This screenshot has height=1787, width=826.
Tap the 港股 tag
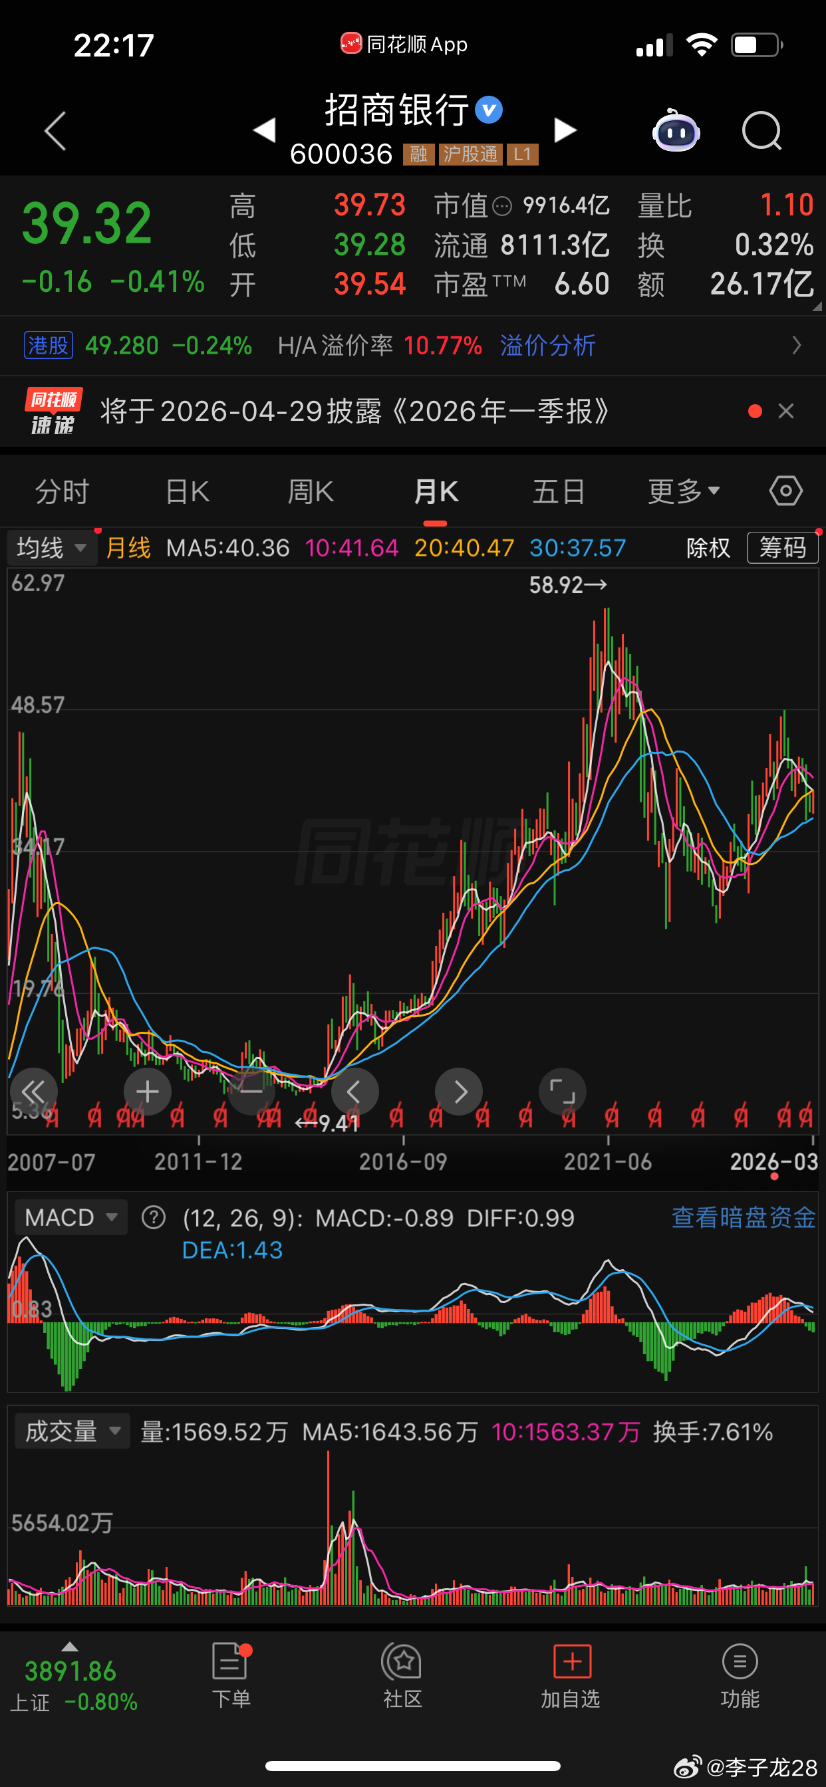(x=49, y=346)
